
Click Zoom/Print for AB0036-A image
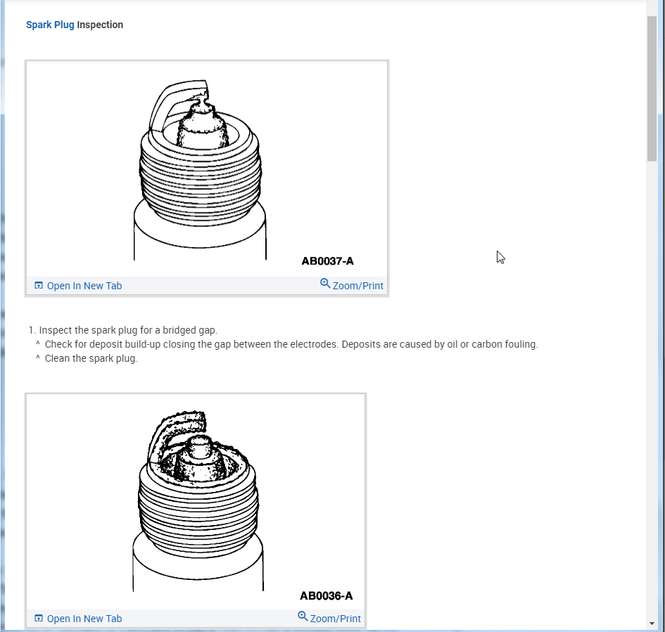click(336, 619)
